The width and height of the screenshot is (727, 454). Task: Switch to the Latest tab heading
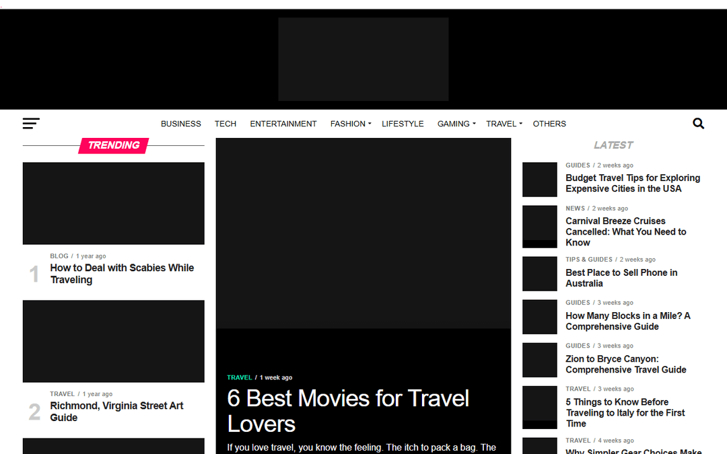click(x=613, y=145)
